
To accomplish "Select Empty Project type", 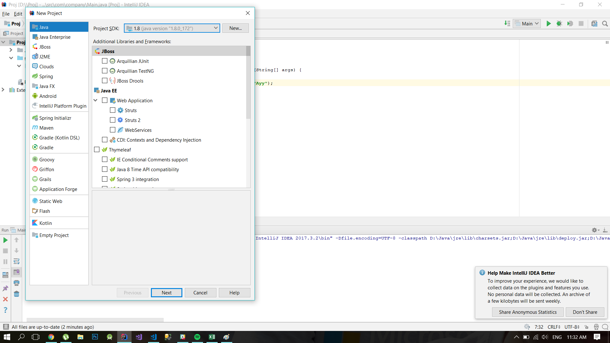I will (59, 235).
